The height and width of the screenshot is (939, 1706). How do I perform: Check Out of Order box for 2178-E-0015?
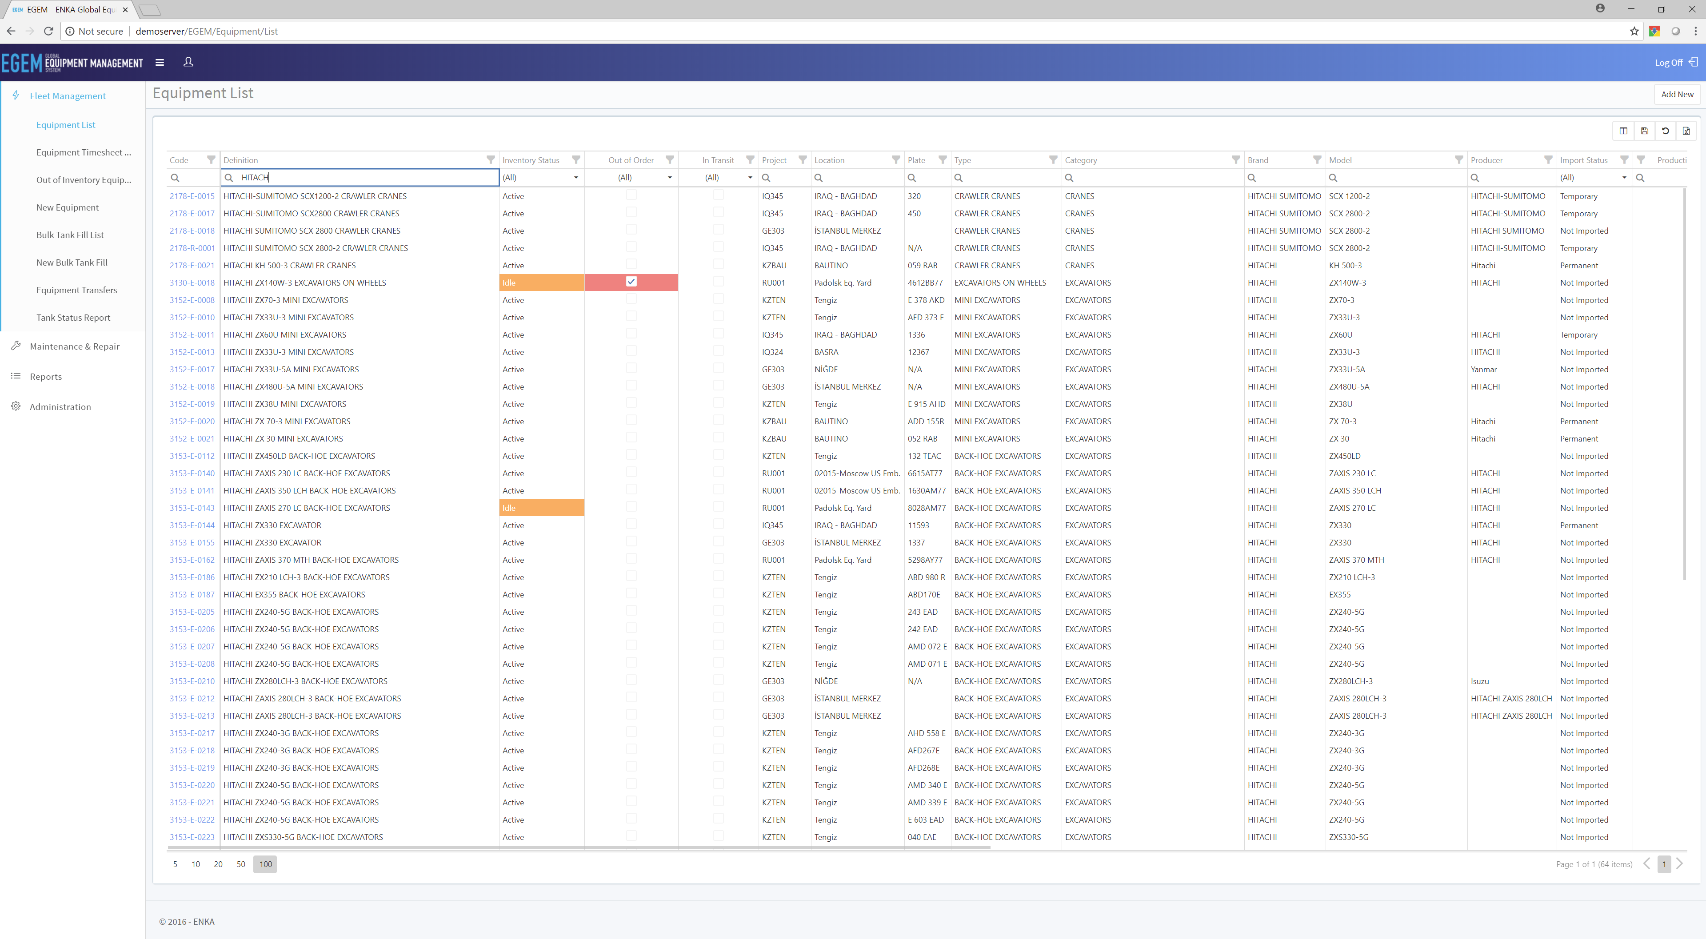[631, 195]
